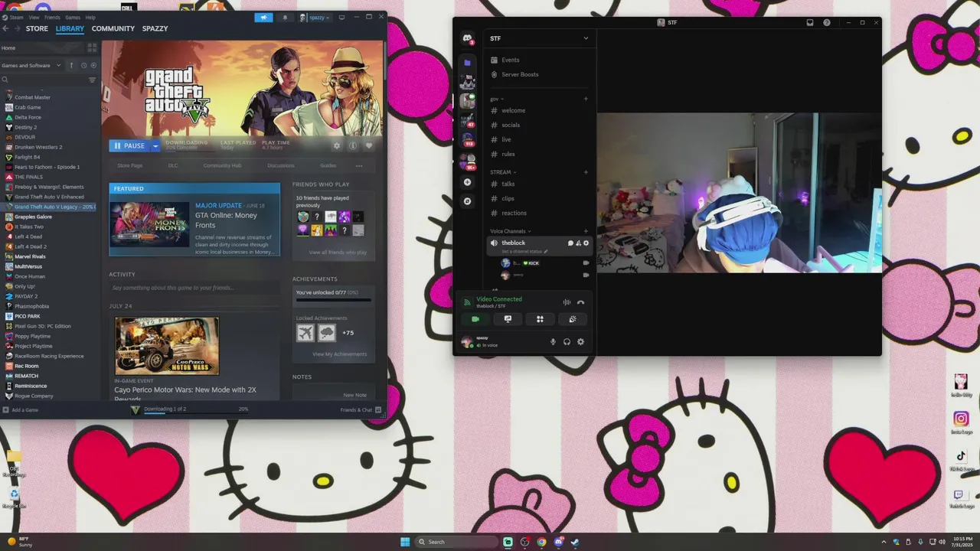Toggle Discord camera on or off
The height and width of the screenshot is (551, 980).
point(475,319)
